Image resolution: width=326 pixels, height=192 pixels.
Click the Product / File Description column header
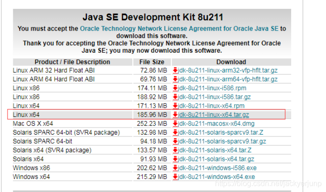coord(72,62)
